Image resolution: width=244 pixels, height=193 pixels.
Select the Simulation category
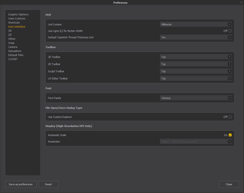click(15, 51)
